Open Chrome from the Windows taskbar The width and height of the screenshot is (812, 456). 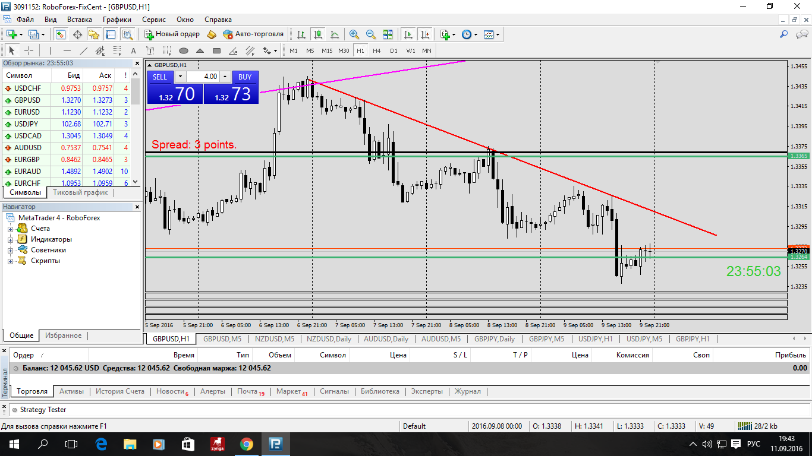[246, 444]
